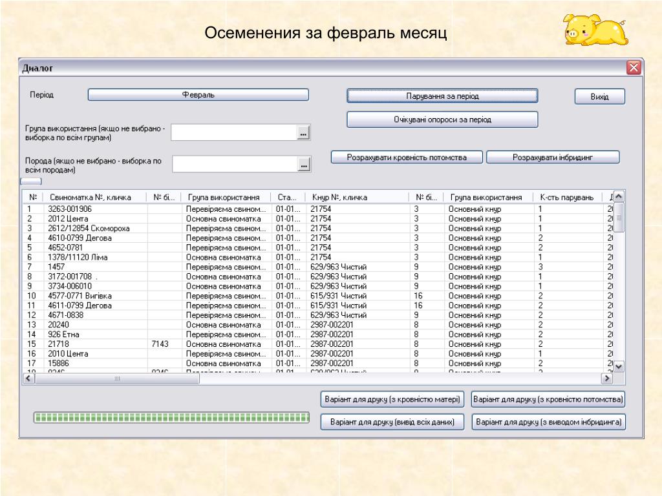This screenshot has width=662, height=496.
Task: Run Розрахувати інбридинг calculation
Action: [553, 158]
